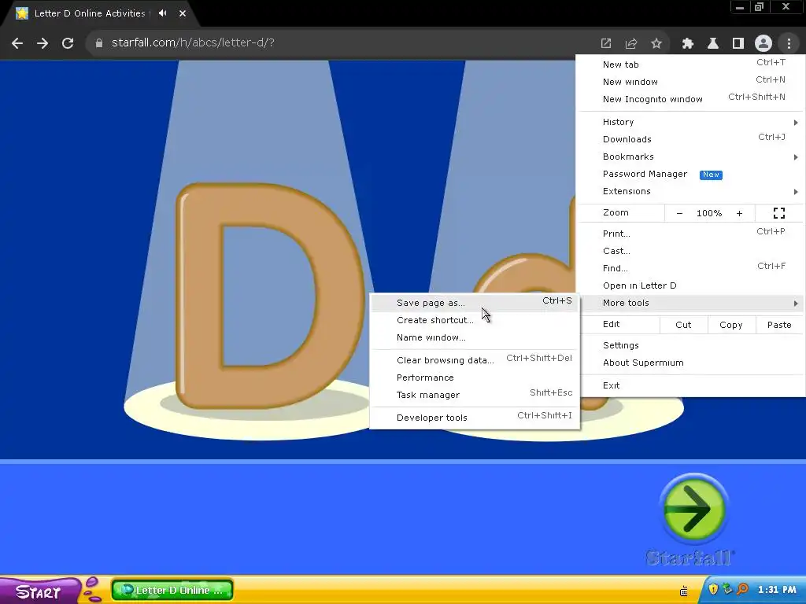Expand the Extensions submenu
The width and height of the screenshot is (806, 604).
tap(691, 191)
